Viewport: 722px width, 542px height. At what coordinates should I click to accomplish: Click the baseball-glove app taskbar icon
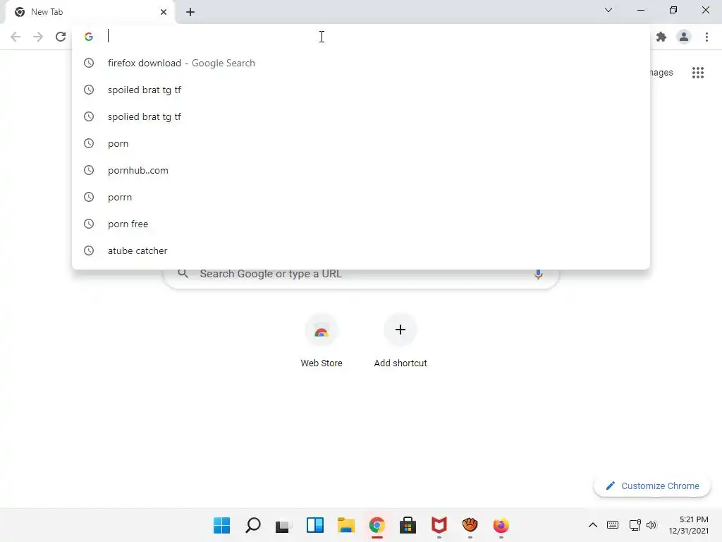(x=470, y=525)
